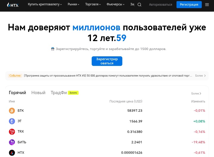Image resolution: width=214 pixels, height=157 pixels.
Task: Expand the Фьючерсы dropdown menu
Action: pyautogui.click(x=115, y=4)
